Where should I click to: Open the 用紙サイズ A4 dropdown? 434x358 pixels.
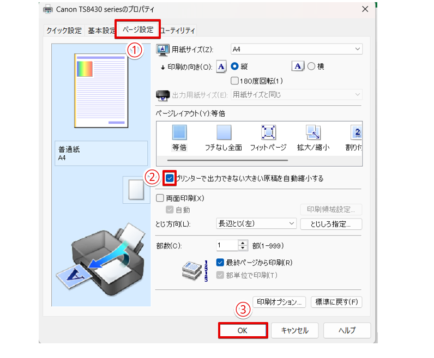[297, 49]
